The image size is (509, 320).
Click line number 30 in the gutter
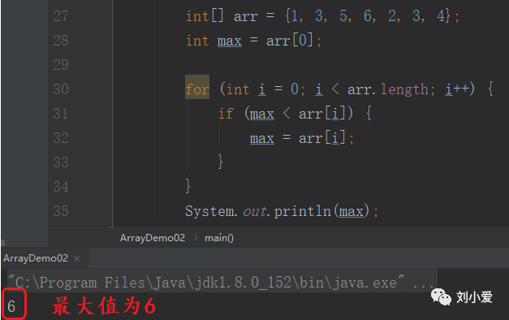(x=61, y=89)
